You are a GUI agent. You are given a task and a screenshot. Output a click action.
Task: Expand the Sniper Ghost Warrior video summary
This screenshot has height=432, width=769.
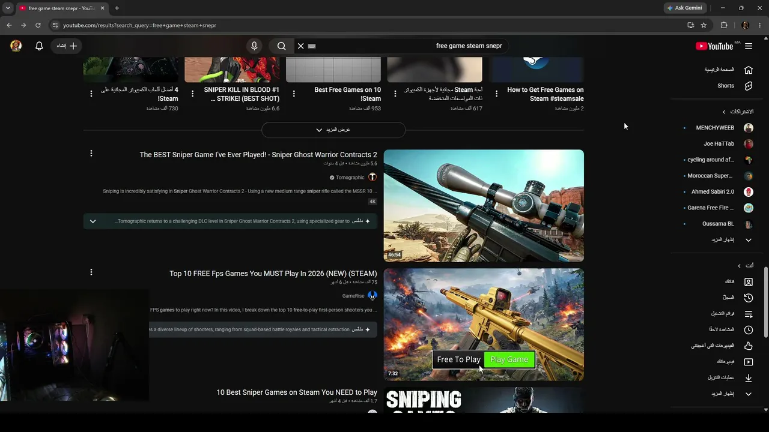point(93,221)
